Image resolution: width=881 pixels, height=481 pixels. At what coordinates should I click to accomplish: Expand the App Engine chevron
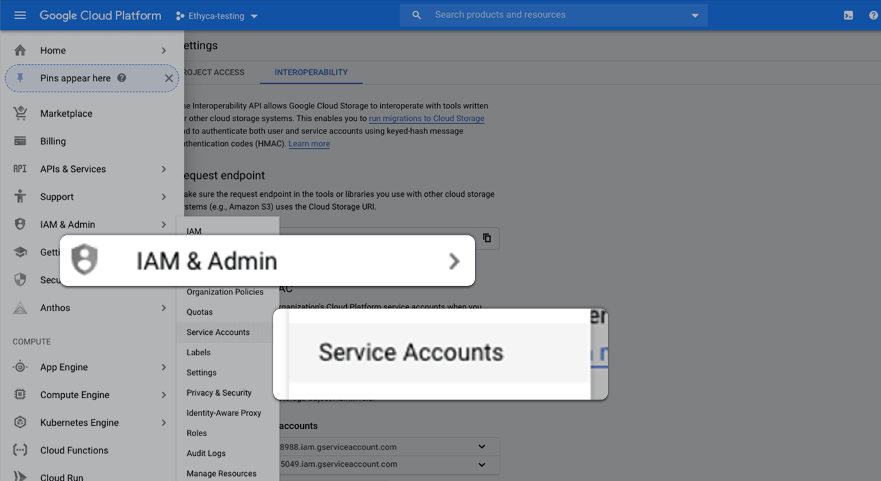[164, 367]
